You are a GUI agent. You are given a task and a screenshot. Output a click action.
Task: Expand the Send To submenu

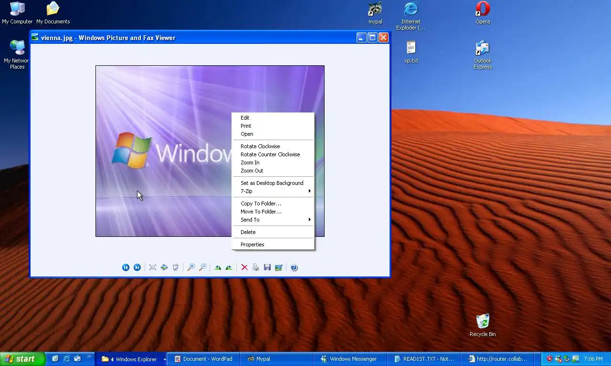point(273,220)
